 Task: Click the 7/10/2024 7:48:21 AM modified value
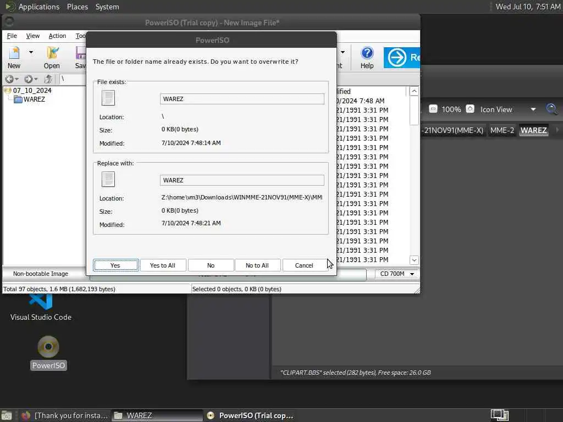tap(191, 223)
